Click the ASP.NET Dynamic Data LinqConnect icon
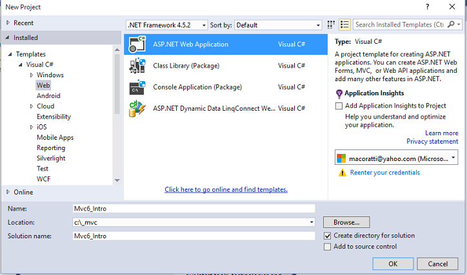The height and width of the screenshot is (275, 467). tap(137, 108)
